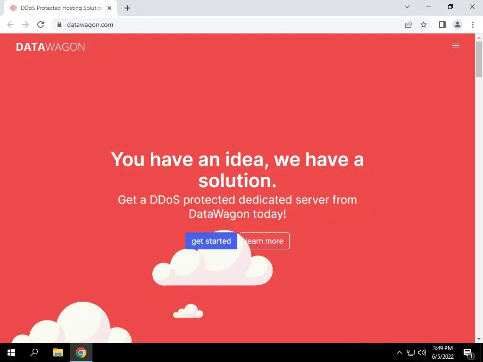483x362 pixels.
Task: Open the Chrome profile avatar
Action: pos(458,25)
